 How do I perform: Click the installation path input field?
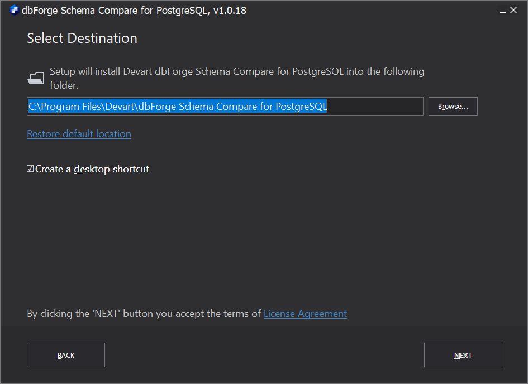click(225, 107)
